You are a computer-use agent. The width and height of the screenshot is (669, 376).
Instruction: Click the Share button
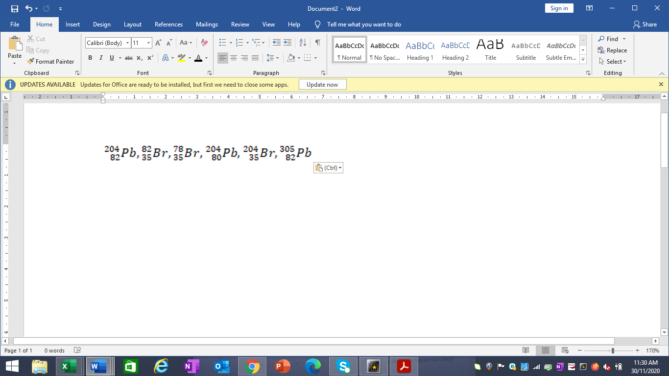[x=645, y=24]
